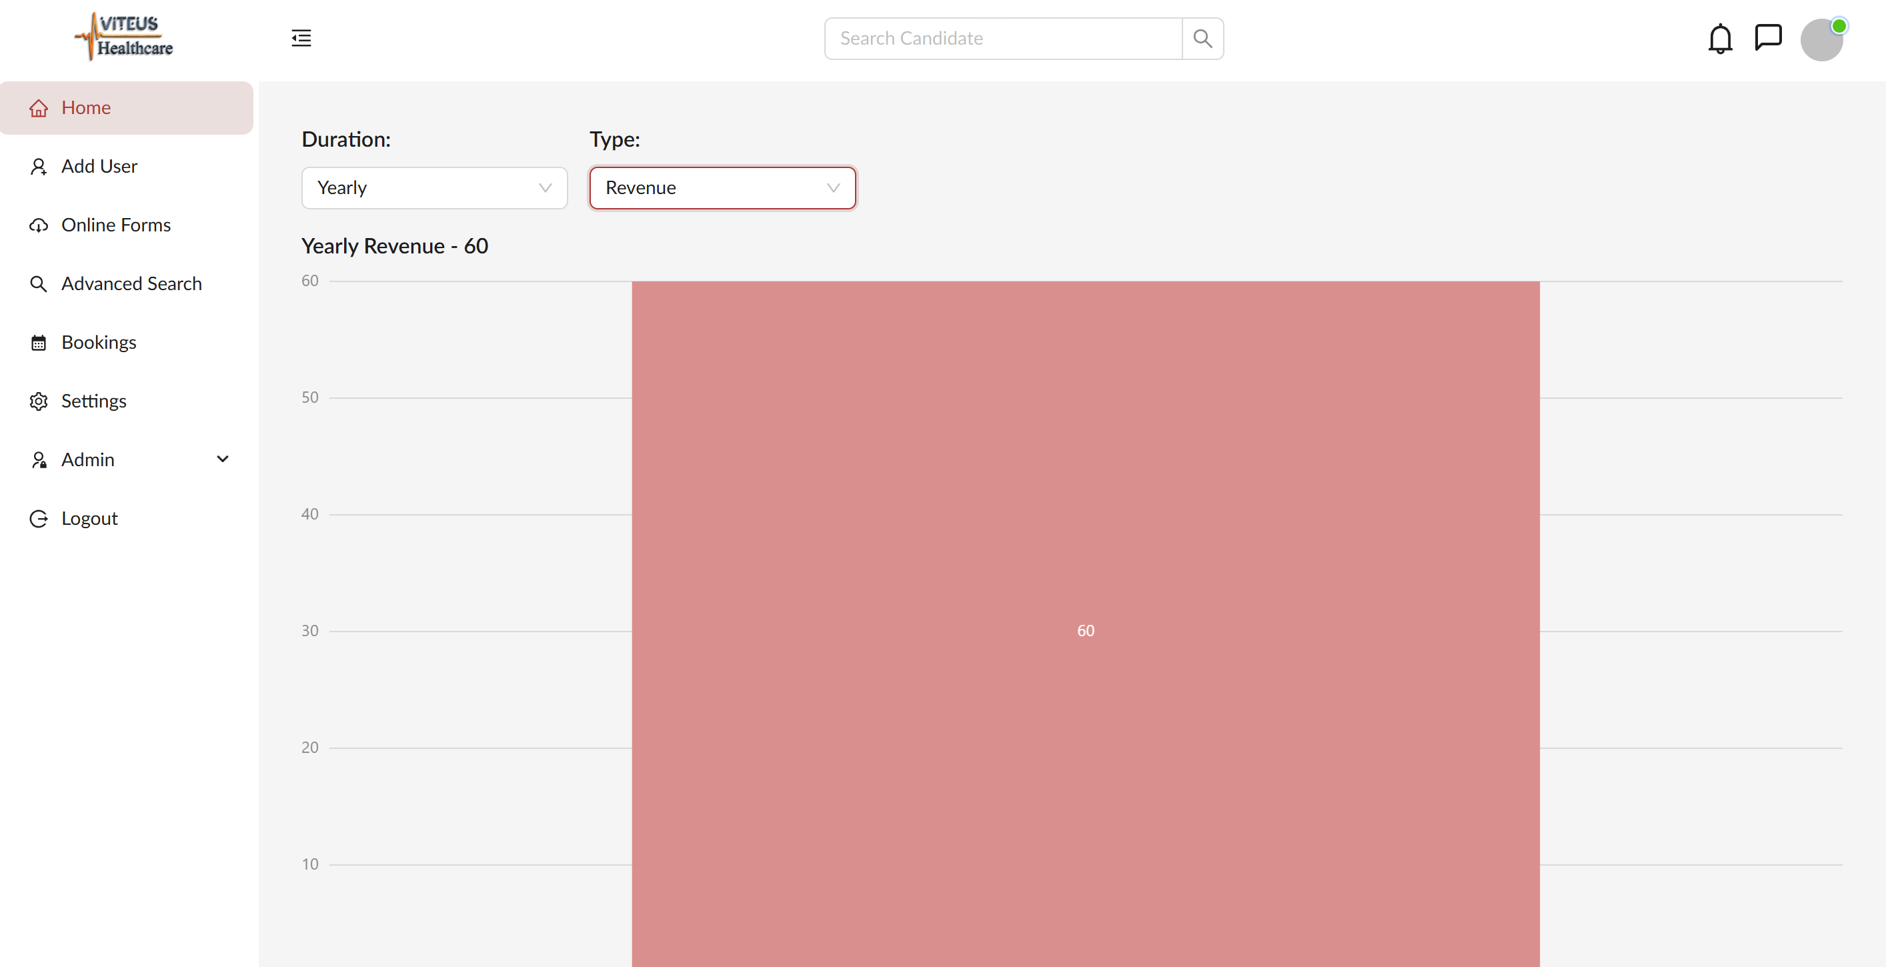The width and height of the screenshot is (1886, 967).
Task: Open the Admin menu item
Action: (88, 459)
